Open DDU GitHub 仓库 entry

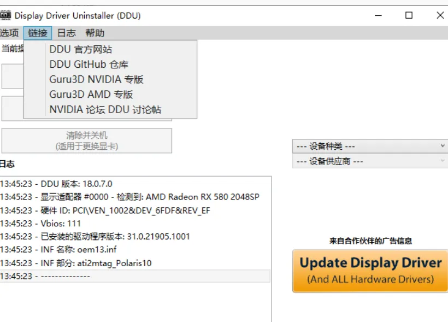(110, 65)
